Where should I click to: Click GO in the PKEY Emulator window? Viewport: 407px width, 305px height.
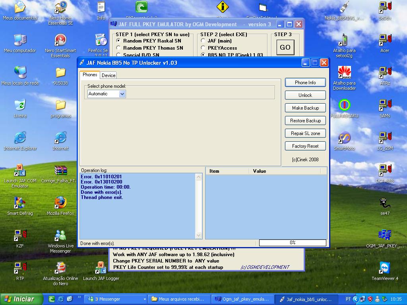285,47
